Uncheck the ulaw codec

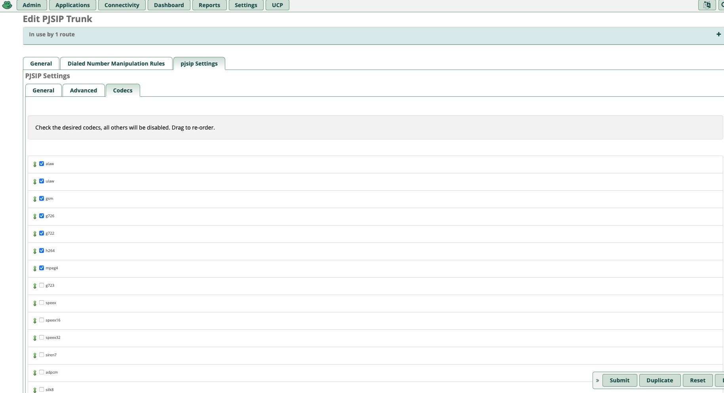point(42,181)
